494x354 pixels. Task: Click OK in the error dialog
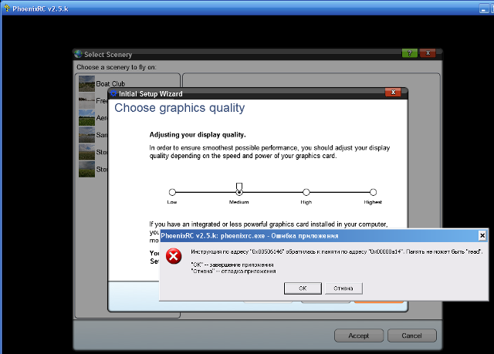(303, 288)
